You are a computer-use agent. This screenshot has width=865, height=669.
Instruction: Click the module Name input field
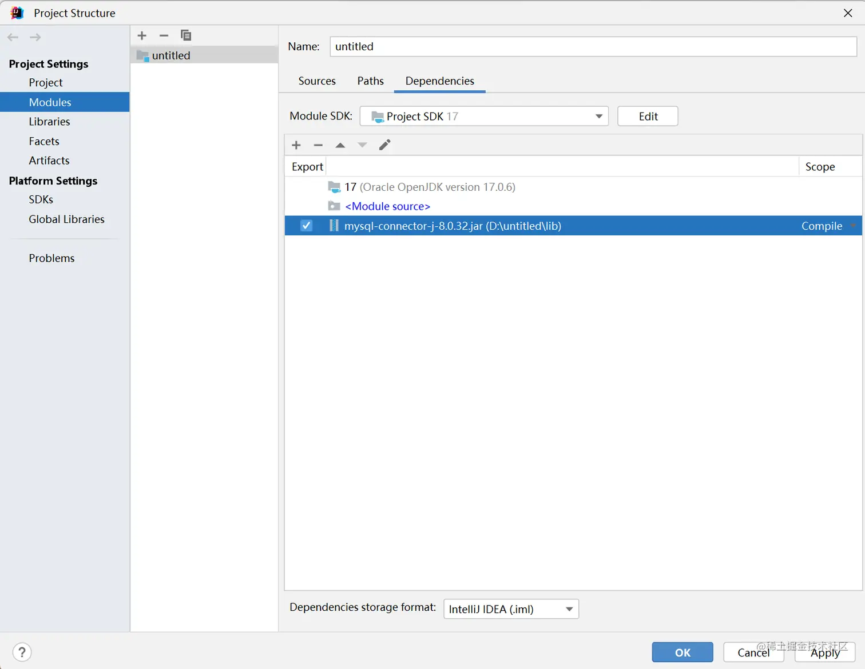click(593, 46)
